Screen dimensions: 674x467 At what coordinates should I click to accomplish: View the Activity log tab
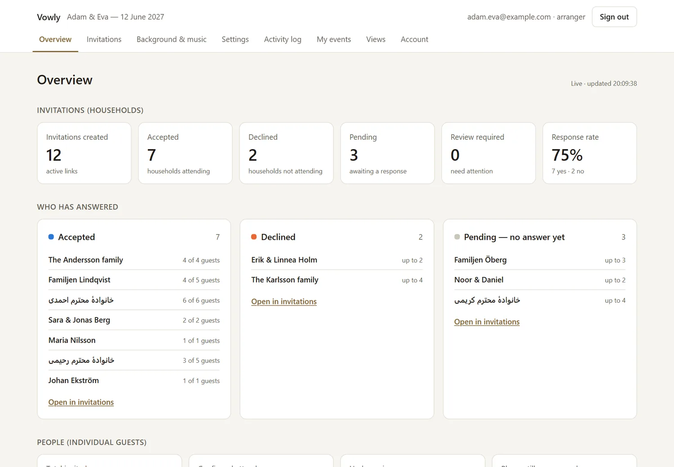coord(283,40)
